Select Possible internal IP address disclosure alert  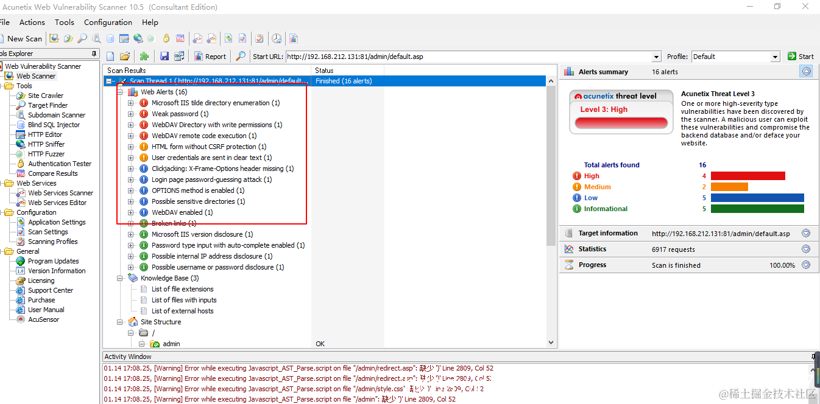coord(211,256)
